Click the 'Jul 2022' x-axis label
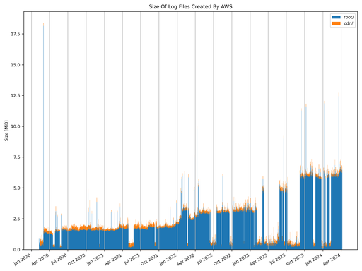This screenshot has height=271, width=362. click(x=205, y=259)
